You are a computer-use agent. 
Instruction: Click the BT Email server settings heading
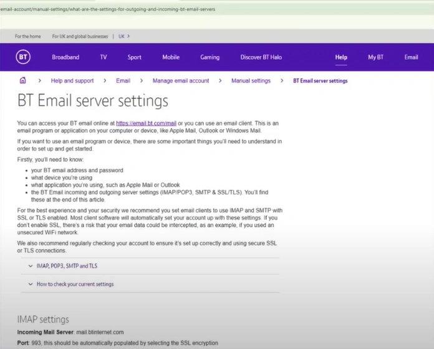(x=93, y=101)
